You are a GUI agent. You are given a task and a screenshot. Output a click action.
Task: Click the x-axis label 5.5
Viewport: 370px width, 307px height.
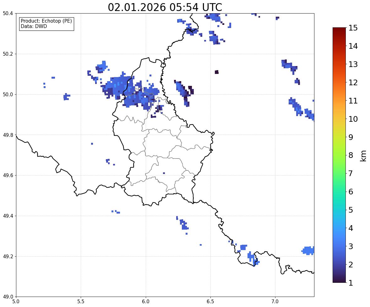(x=81, y=302)
